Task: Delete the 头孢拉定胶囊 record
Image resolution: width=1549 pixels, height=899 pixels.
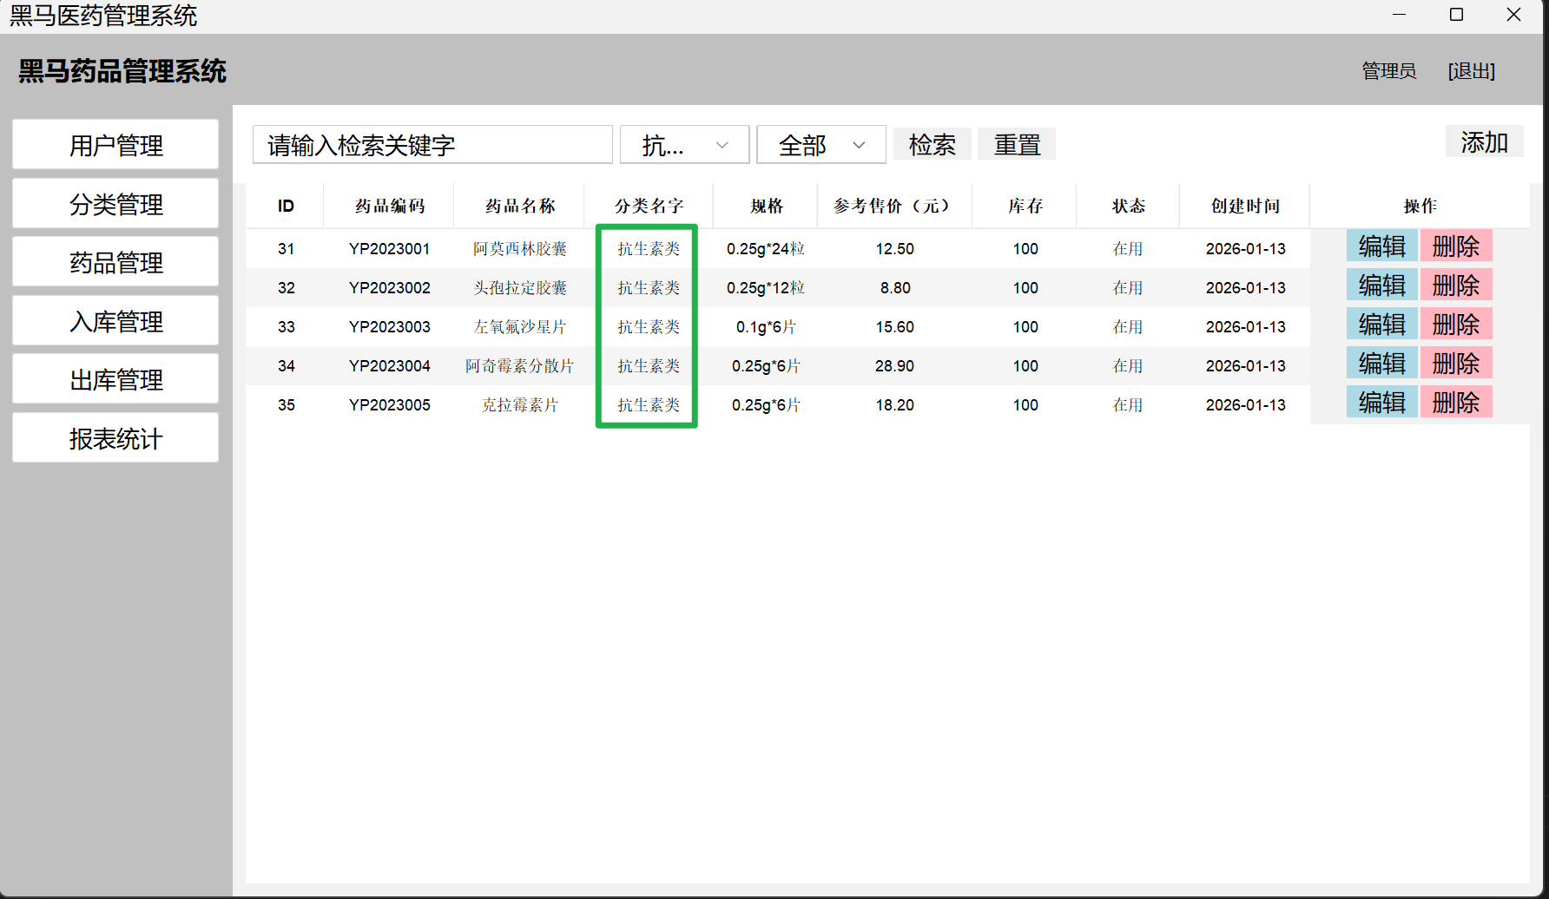Action: tap(1455, 285)
